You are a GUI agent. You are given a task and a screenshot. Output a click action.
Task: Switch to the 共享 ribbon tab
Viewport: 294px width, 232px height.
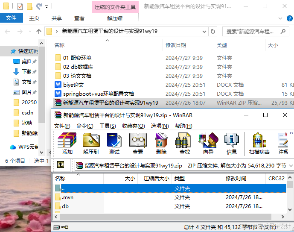click(57, 18)
